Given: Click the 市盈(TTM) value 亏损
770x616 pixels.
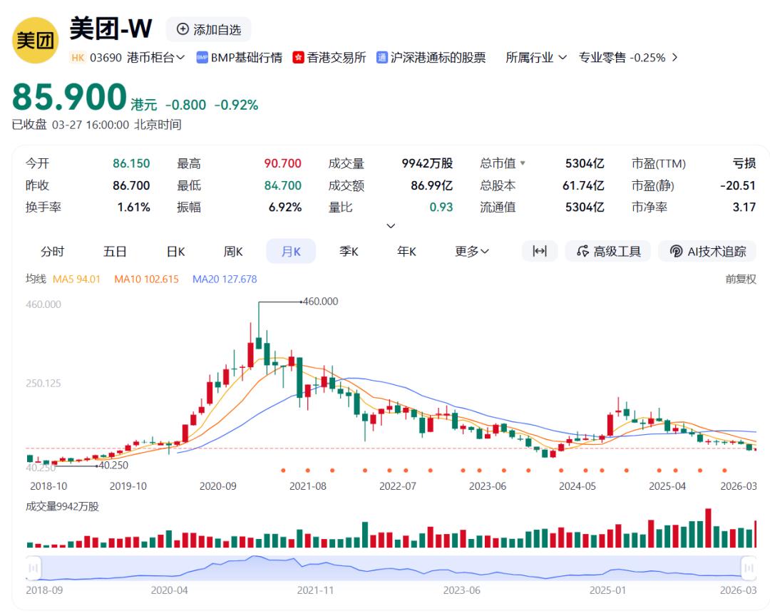Looking at the screenshot, I should [x=744, y=163].
